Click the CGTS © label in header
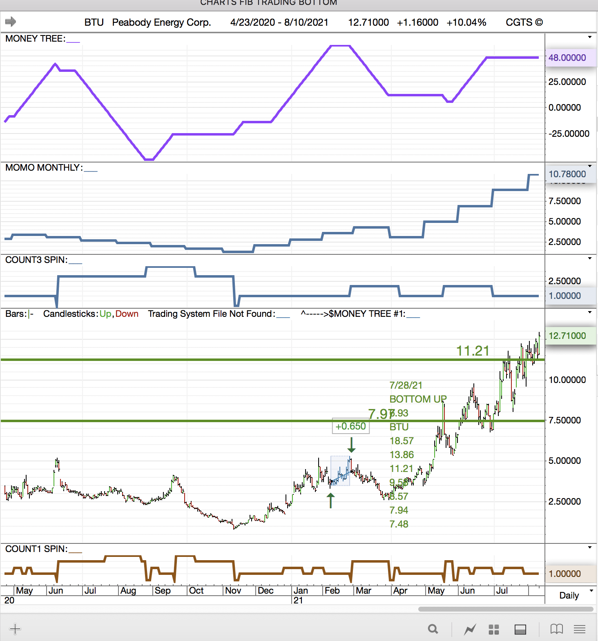The image size is (598, 641). click(524, 22)
